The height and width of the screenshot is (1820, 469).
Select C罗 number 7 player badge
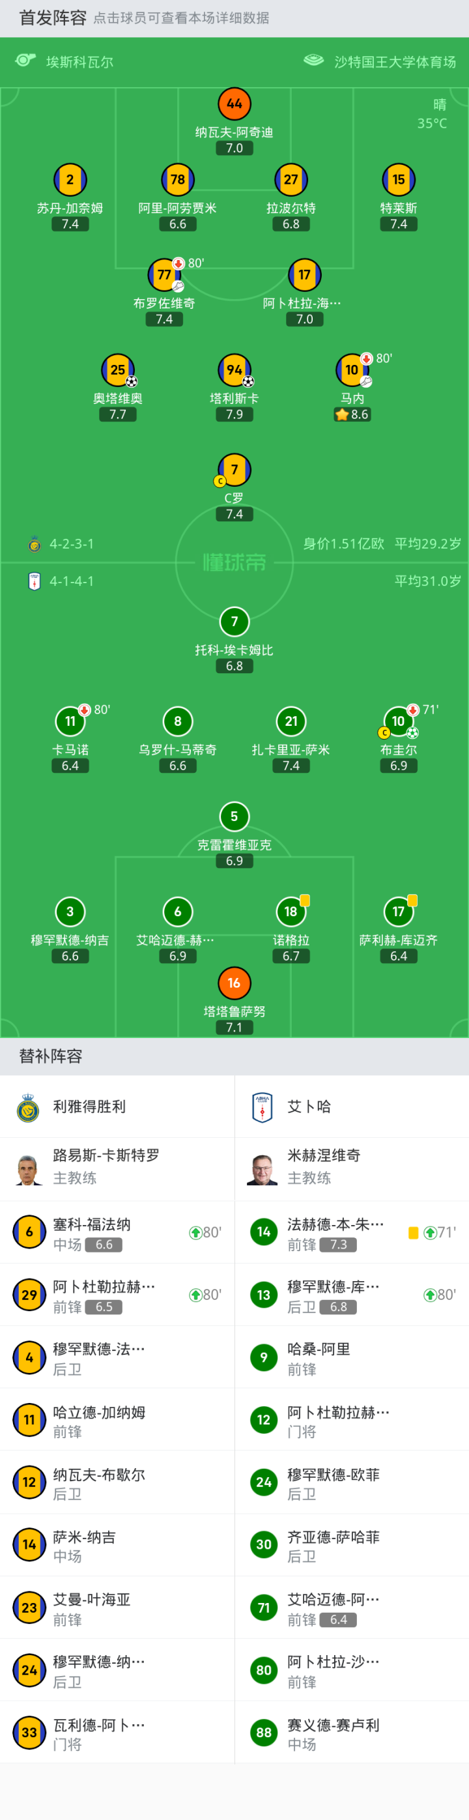pos(234,470)
